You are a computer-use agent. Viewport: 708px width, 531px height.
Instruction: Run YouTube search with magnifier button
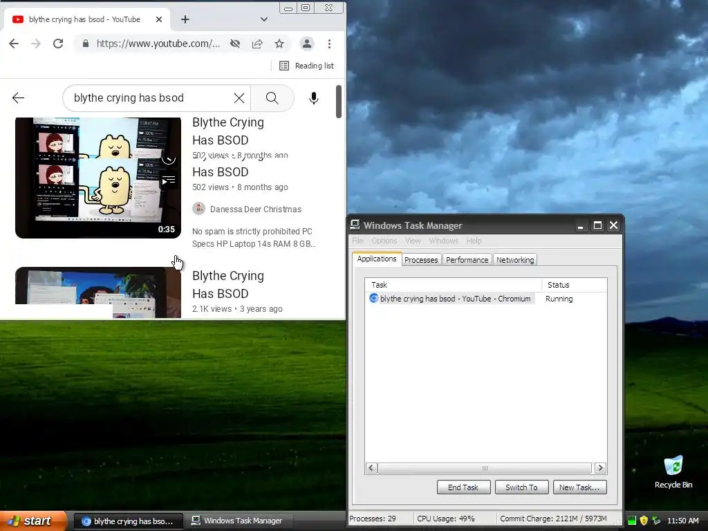(272, 98)
